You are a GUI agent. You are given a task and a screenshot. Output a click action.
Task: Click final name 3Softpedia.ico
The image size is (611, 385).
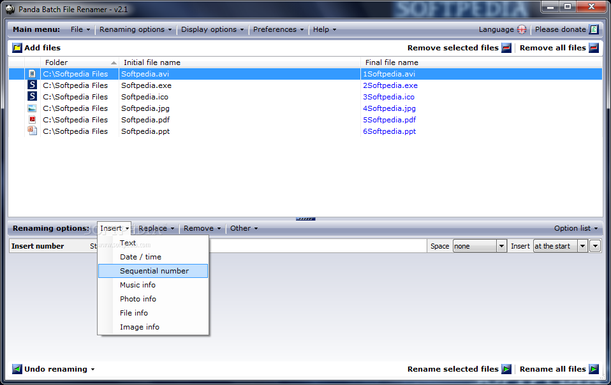[388, 96]
